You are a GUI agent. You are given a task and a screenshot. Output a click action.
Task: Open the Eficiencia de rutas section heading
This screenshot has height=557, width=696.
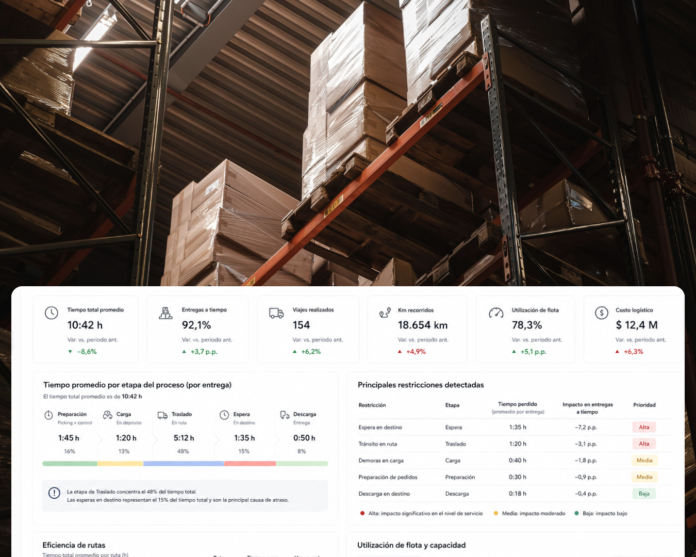pos(74,545)
